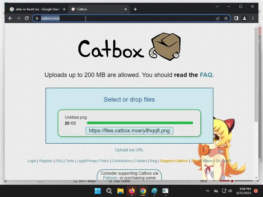The height and width of the screenshot is (197, 263).
Task: Open the FAQ link in headline
Action: pos(207,75)
